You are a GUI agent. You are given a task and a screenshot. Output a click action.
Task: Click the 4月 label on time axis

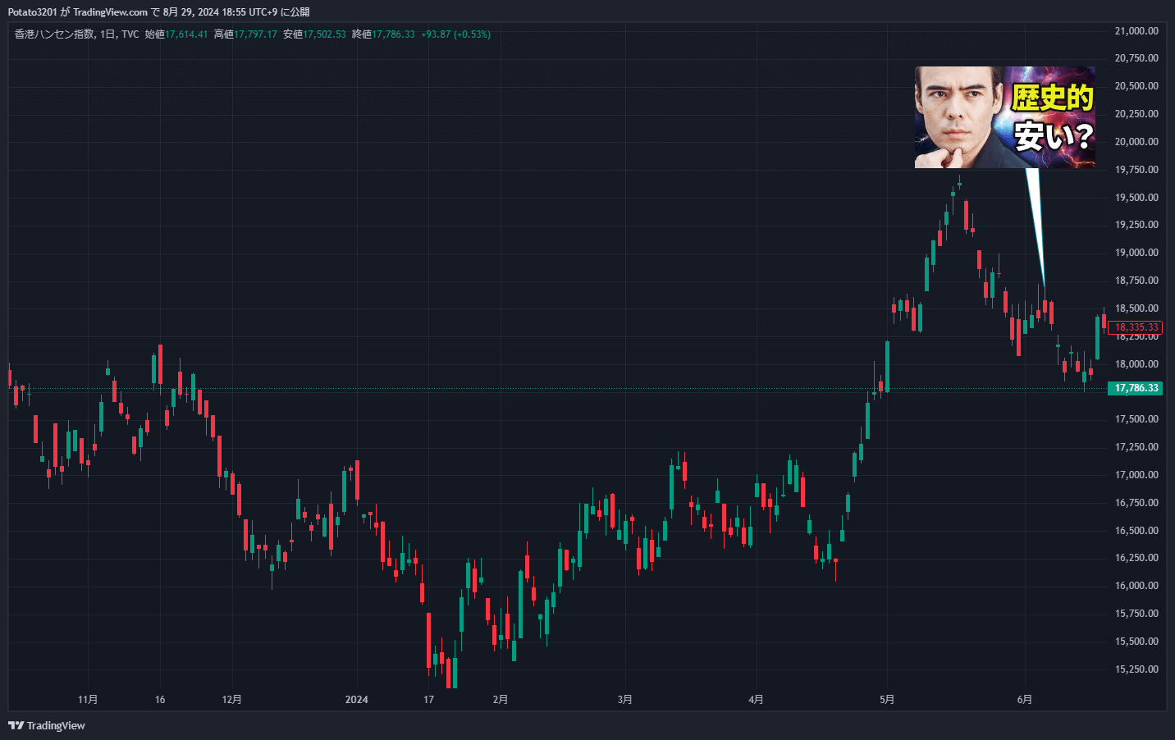pyautogui.click(x=756, y=700)
